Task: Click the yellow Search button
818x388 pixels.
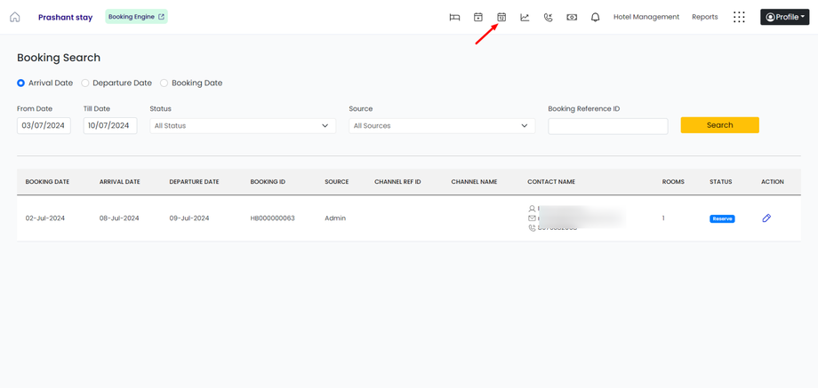Action: [719, 125]
